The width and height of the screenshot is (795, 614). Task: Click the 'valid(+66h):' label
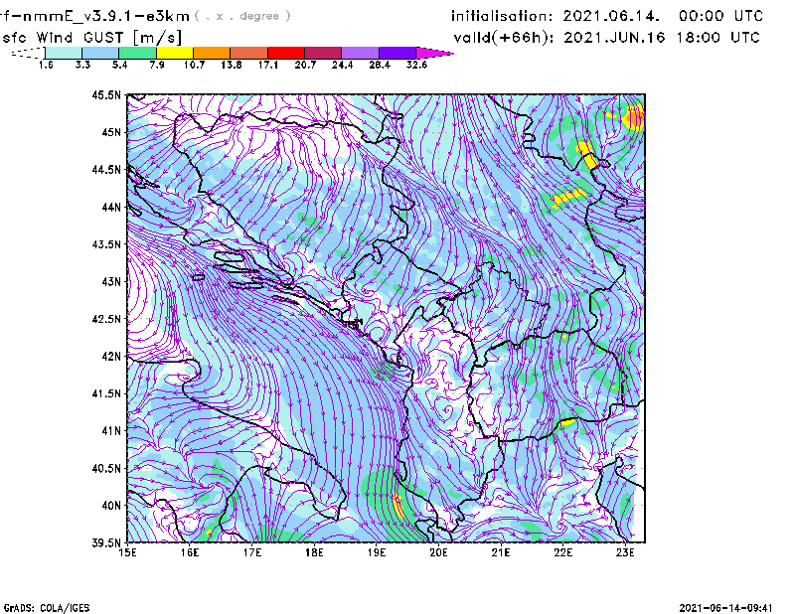tap(504, 38)
